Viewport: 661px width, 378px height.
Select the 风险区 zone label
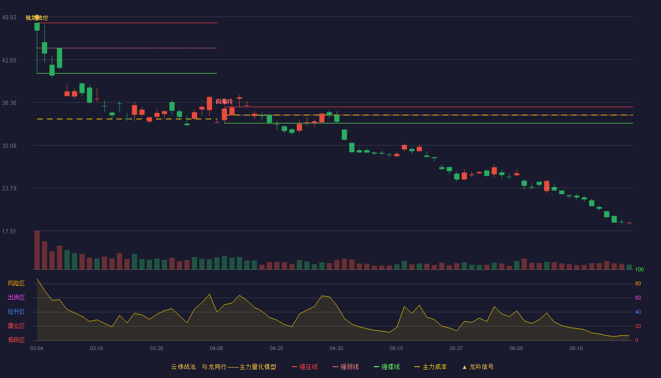(x=16, y=283)
